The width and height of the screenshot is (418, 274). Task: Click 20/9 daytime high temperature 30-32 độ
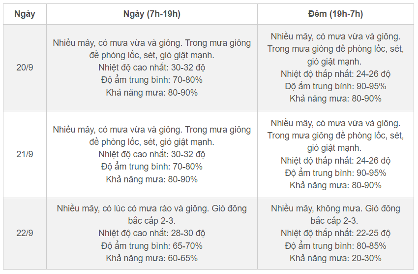[x=151, y=68]
